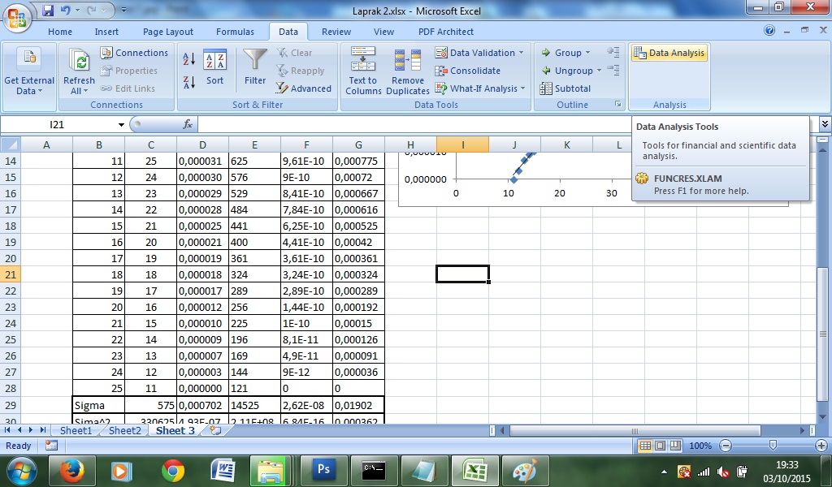Click the Remove Duplicates icon
The height and width of the screenshot is (487, 832).
(x=407, y=70)
